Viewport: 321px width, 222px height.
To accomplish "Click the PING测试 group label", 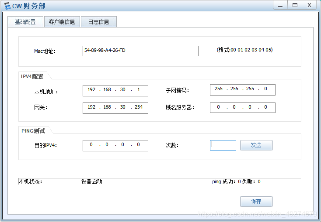I will click(33, 131).
